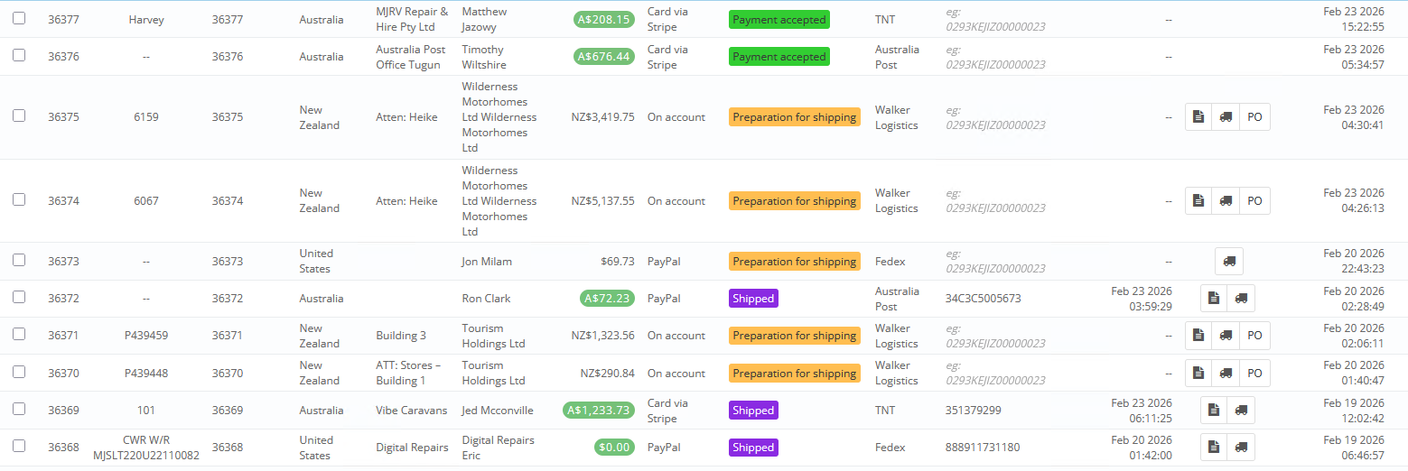Open the invoice document for order 36369

click(x=1214, y=411)
